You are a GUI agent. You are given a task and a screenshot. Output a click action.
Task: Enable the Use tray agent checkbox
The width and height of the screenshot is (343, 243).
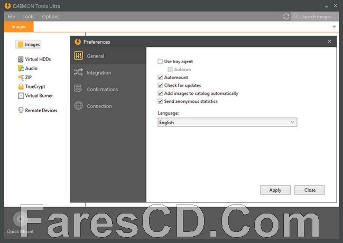(160, 61)
